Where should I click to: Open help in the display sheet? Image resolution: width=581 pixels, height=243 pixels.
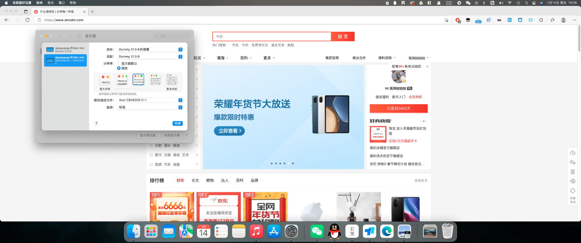point(96,123)
